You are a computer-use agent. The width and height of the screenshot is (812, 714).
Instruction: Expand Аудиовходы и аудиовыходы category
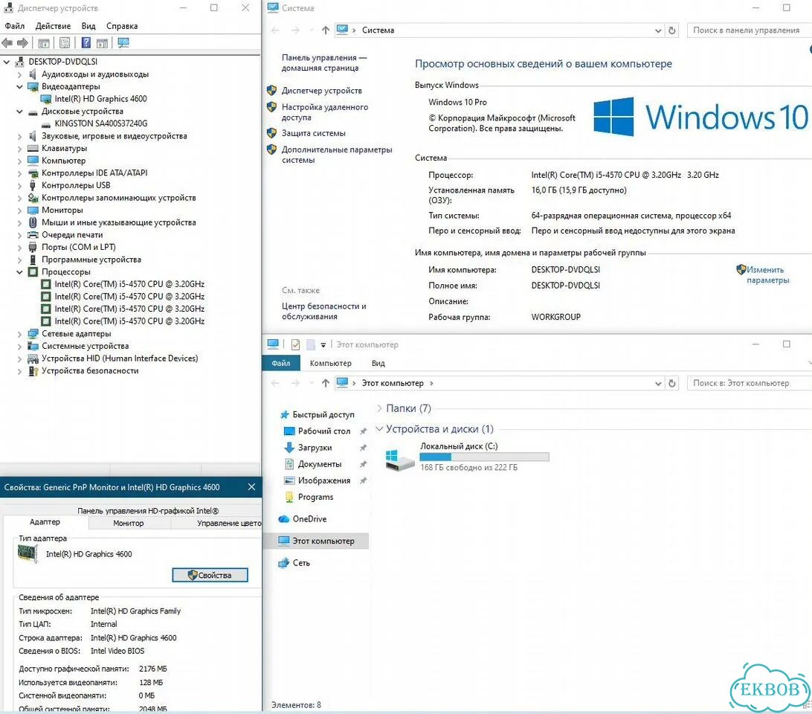point(19,74)
